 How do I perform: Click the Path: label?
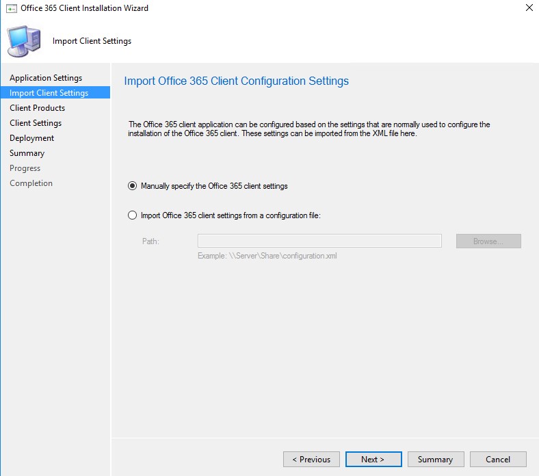[150, 241]
